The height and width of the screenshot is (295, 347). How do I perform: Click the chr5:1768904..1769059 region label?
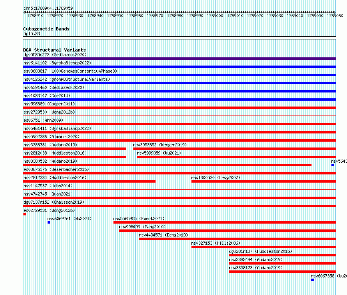click(x=48, y=8)
